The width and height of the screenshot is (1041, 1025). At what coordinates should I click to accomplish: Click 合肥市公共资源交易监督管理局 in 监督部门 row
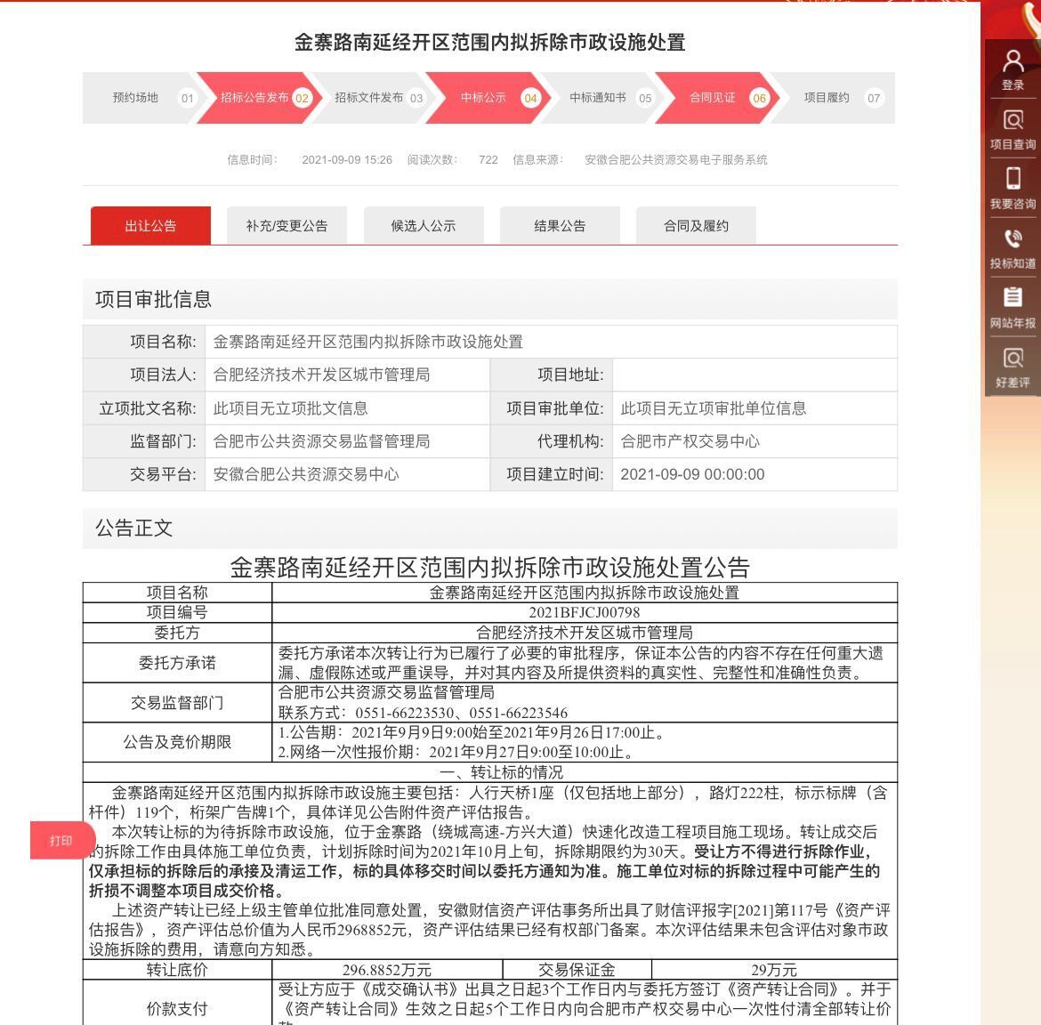click(x=321, y=441)
